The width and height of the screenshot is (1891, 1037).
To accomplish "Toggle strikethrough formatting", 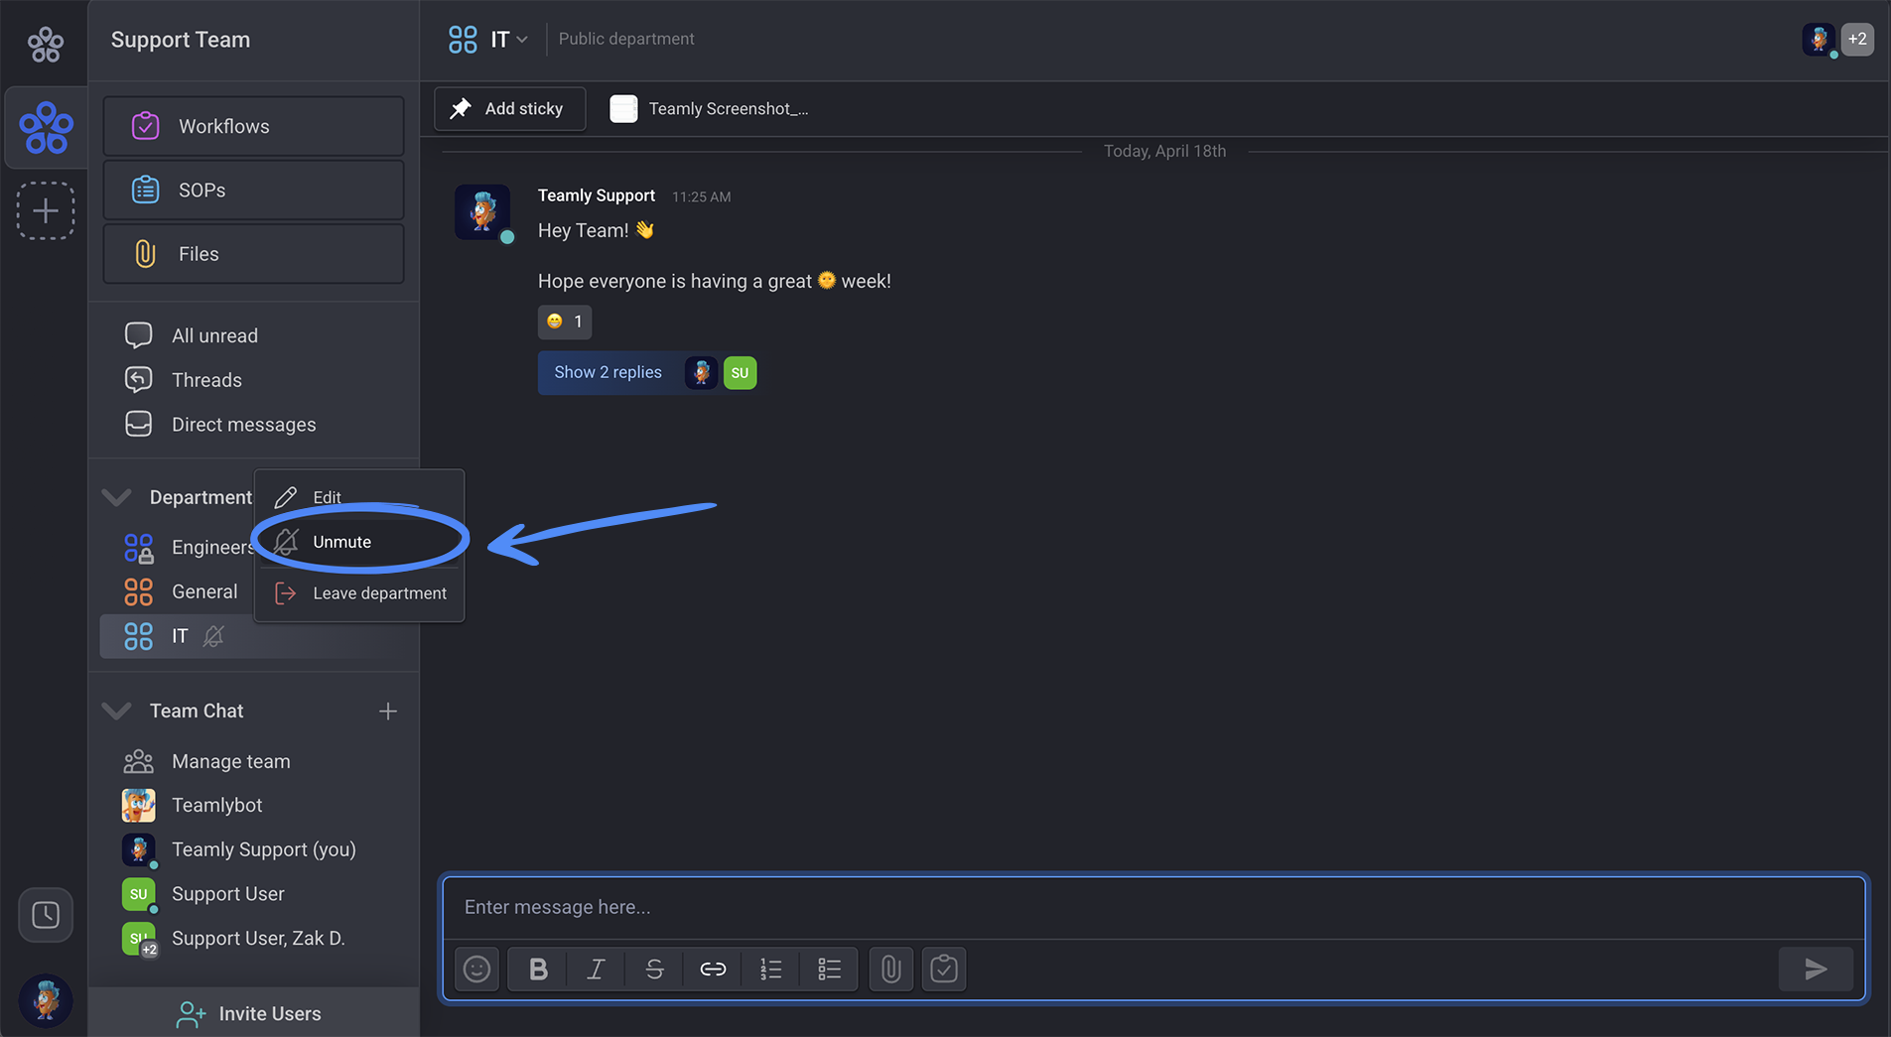I will [x=654, y=969].
